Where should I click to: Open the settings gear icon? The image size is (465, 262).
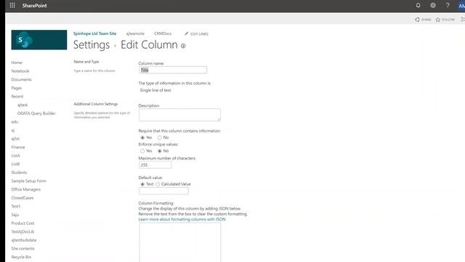coord(433,5)
